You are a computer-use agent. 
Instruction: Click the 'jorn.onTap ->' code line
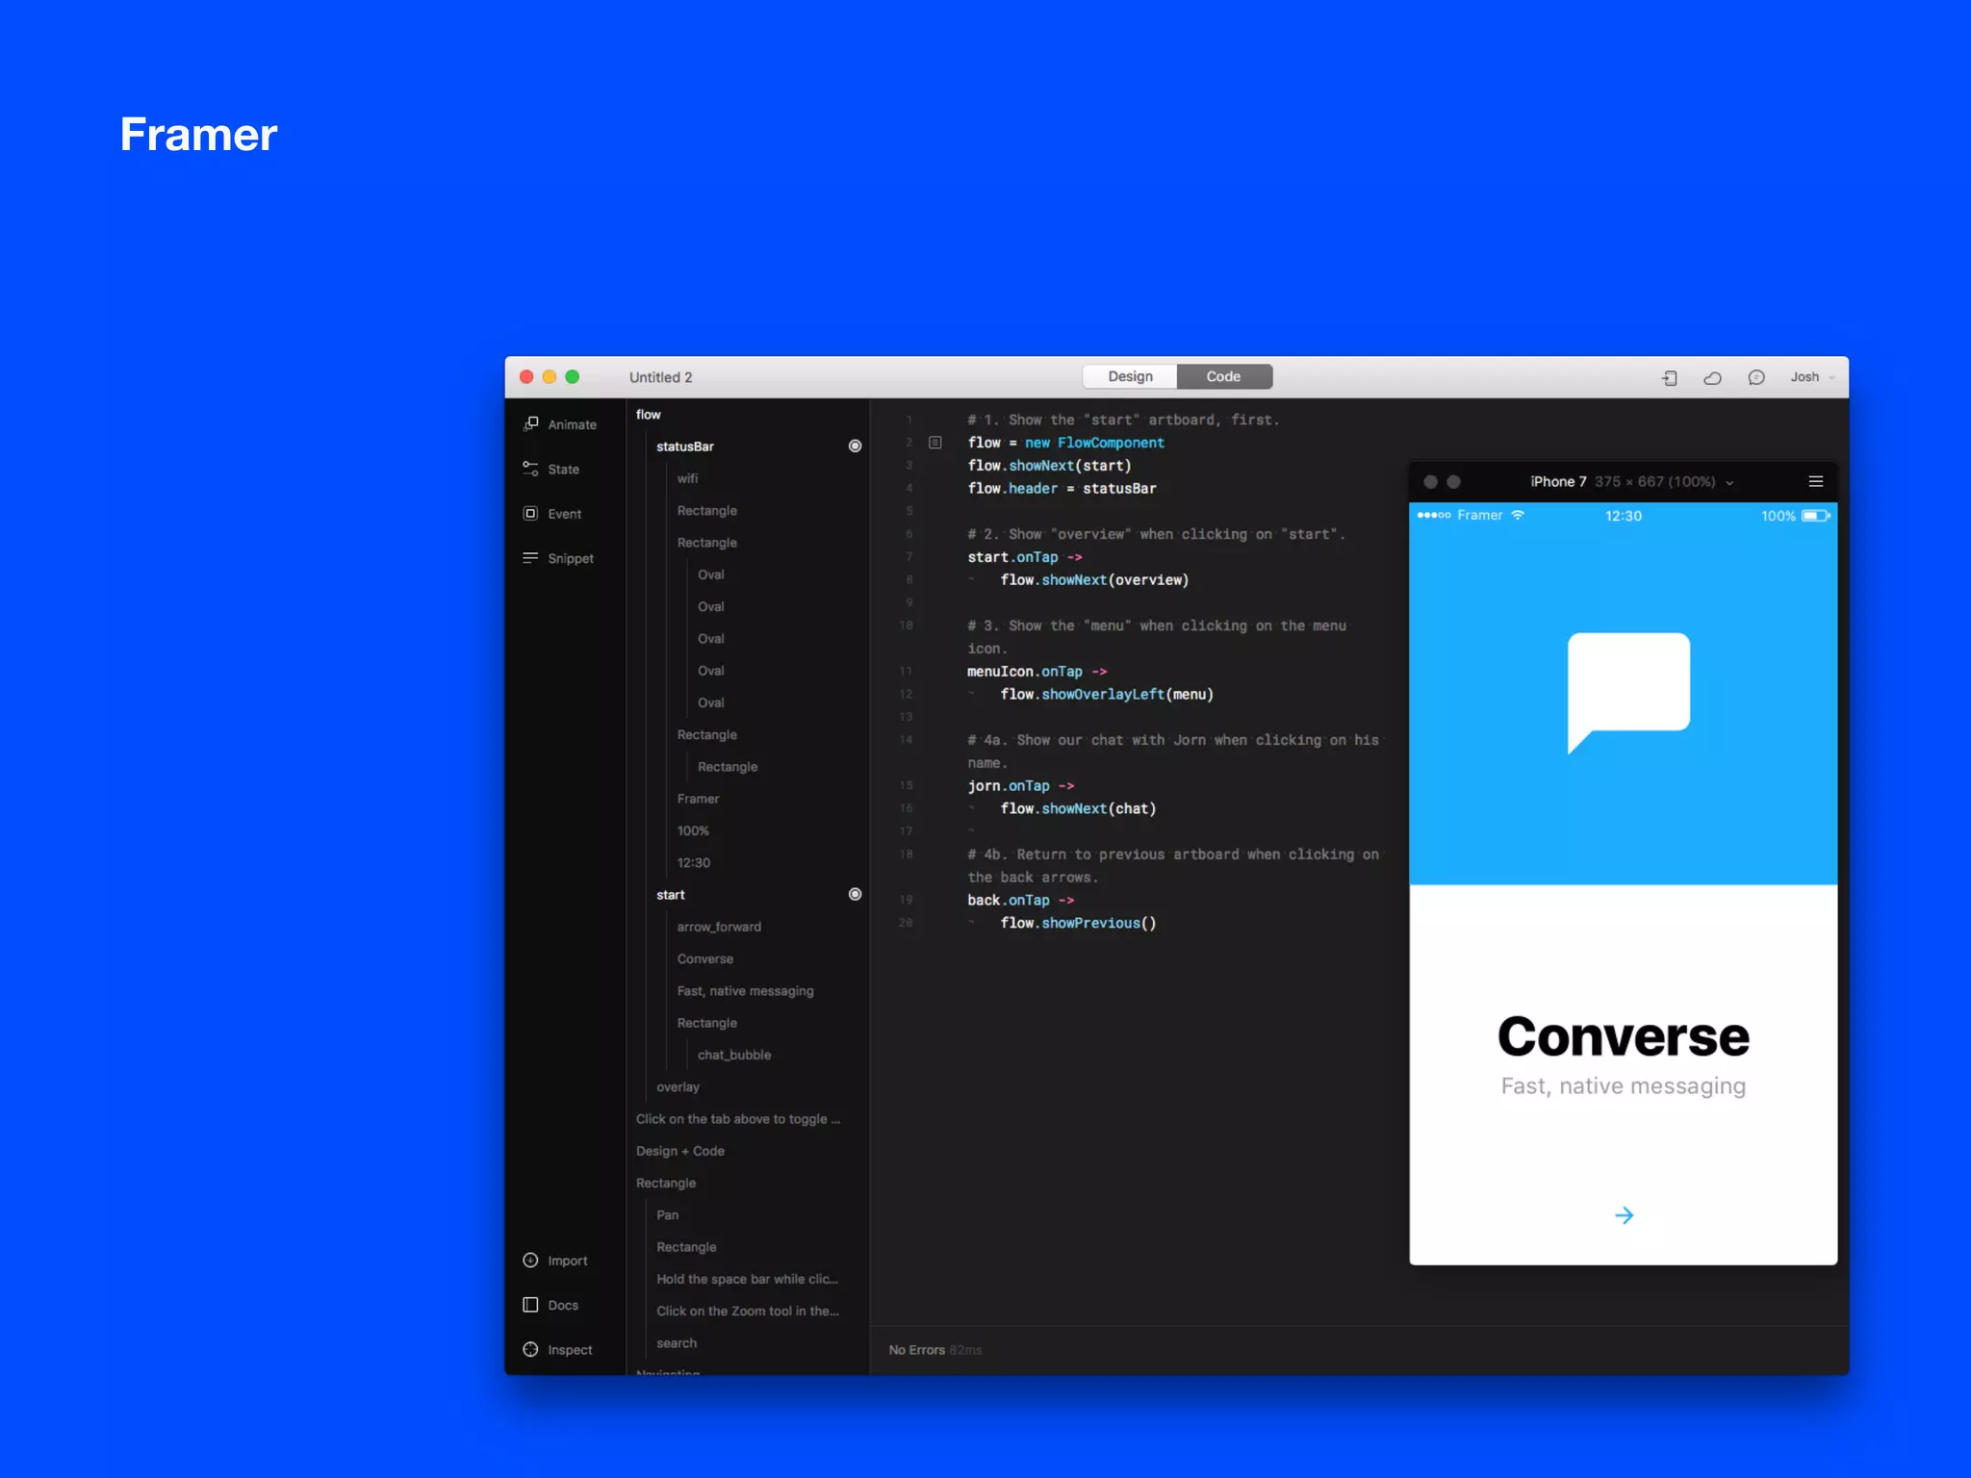click(x=1021, y=786)
